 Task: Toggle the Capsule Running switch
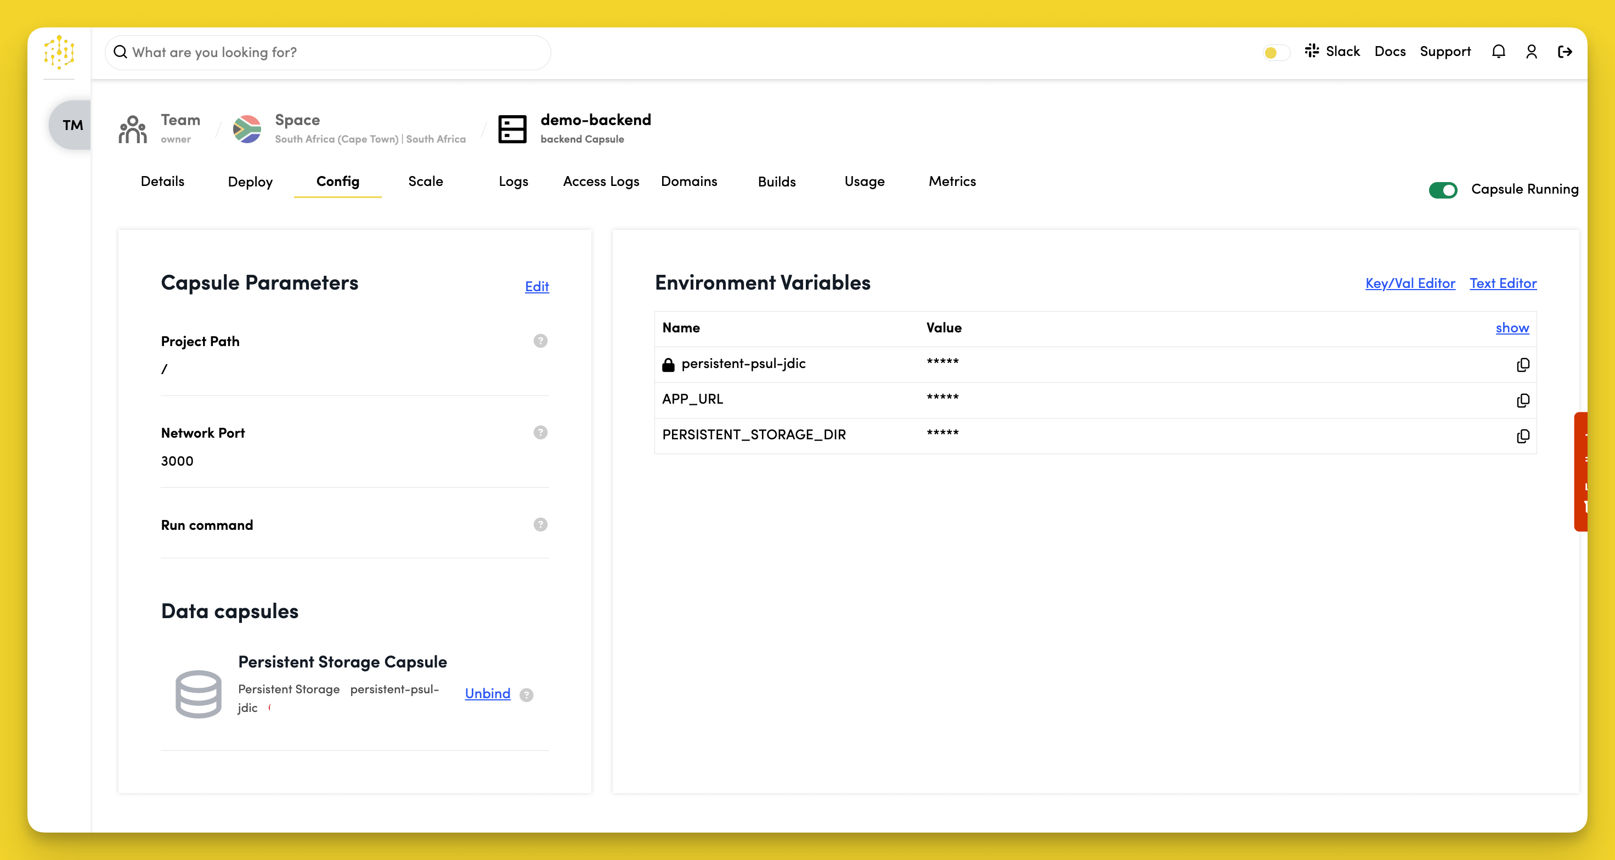coord(1443,189)
